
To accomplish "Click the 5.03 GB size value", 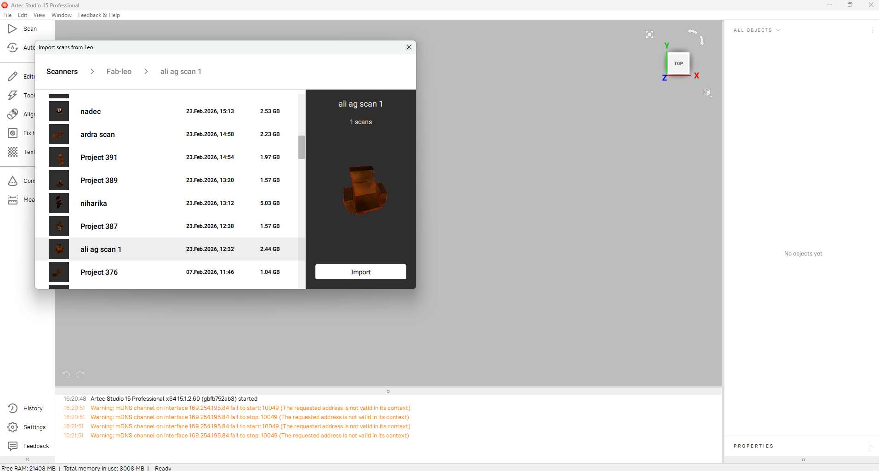I will tap(270, 203).
